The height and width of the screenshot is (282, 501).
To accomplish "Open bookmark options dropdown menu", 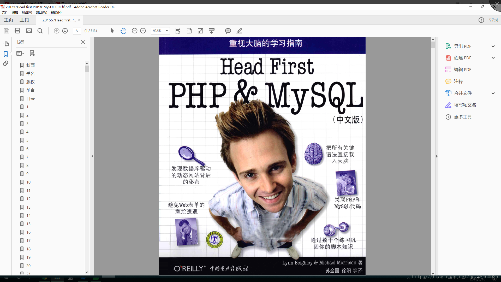I will point(20,53).
